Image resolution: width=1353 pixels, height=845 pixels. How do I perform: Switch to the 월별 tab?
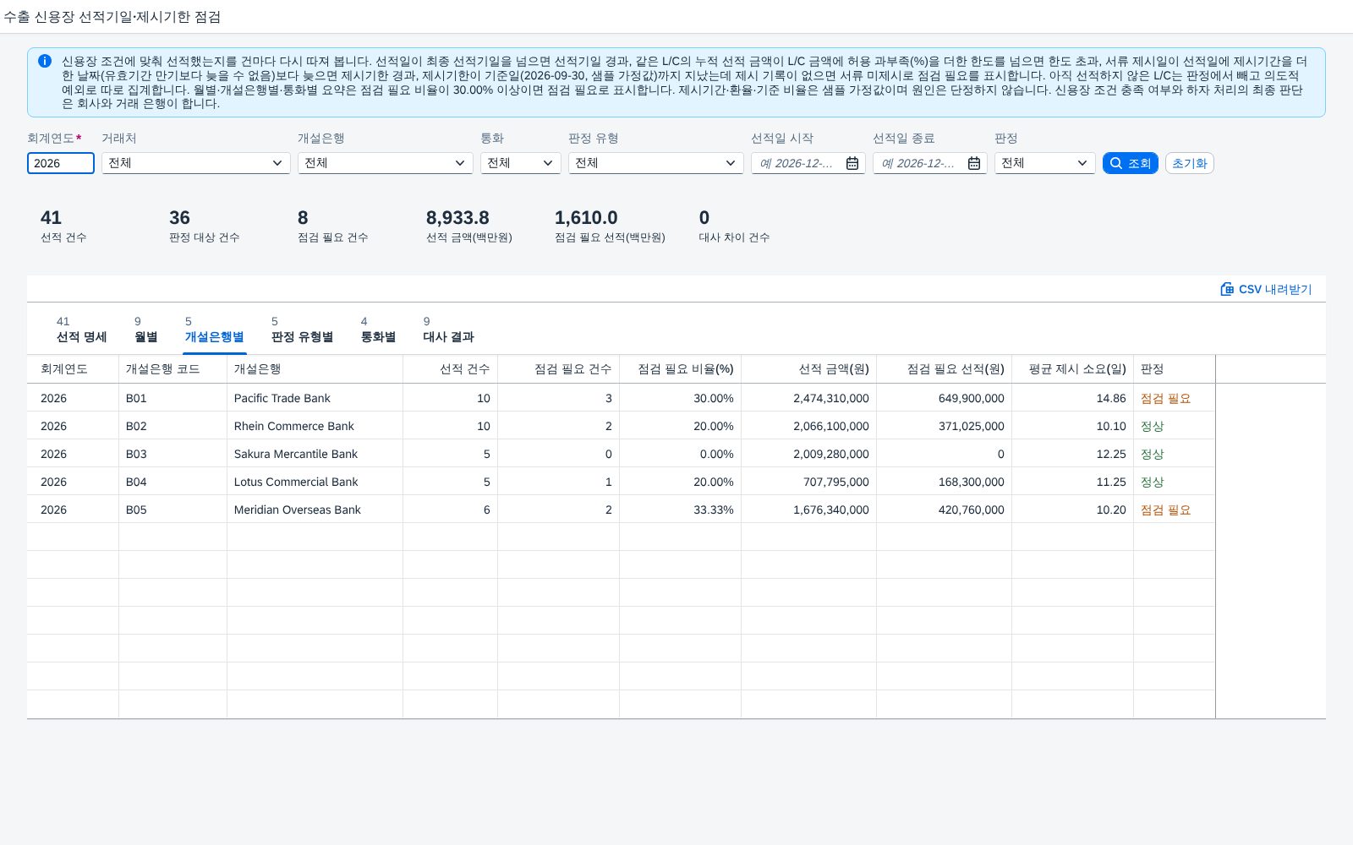click(x=145, y=330)
